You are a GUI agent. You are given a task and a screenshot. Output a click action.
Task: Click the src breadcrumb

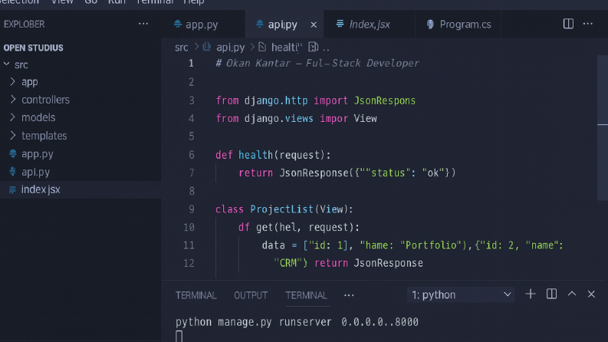(x=182, y=48)
